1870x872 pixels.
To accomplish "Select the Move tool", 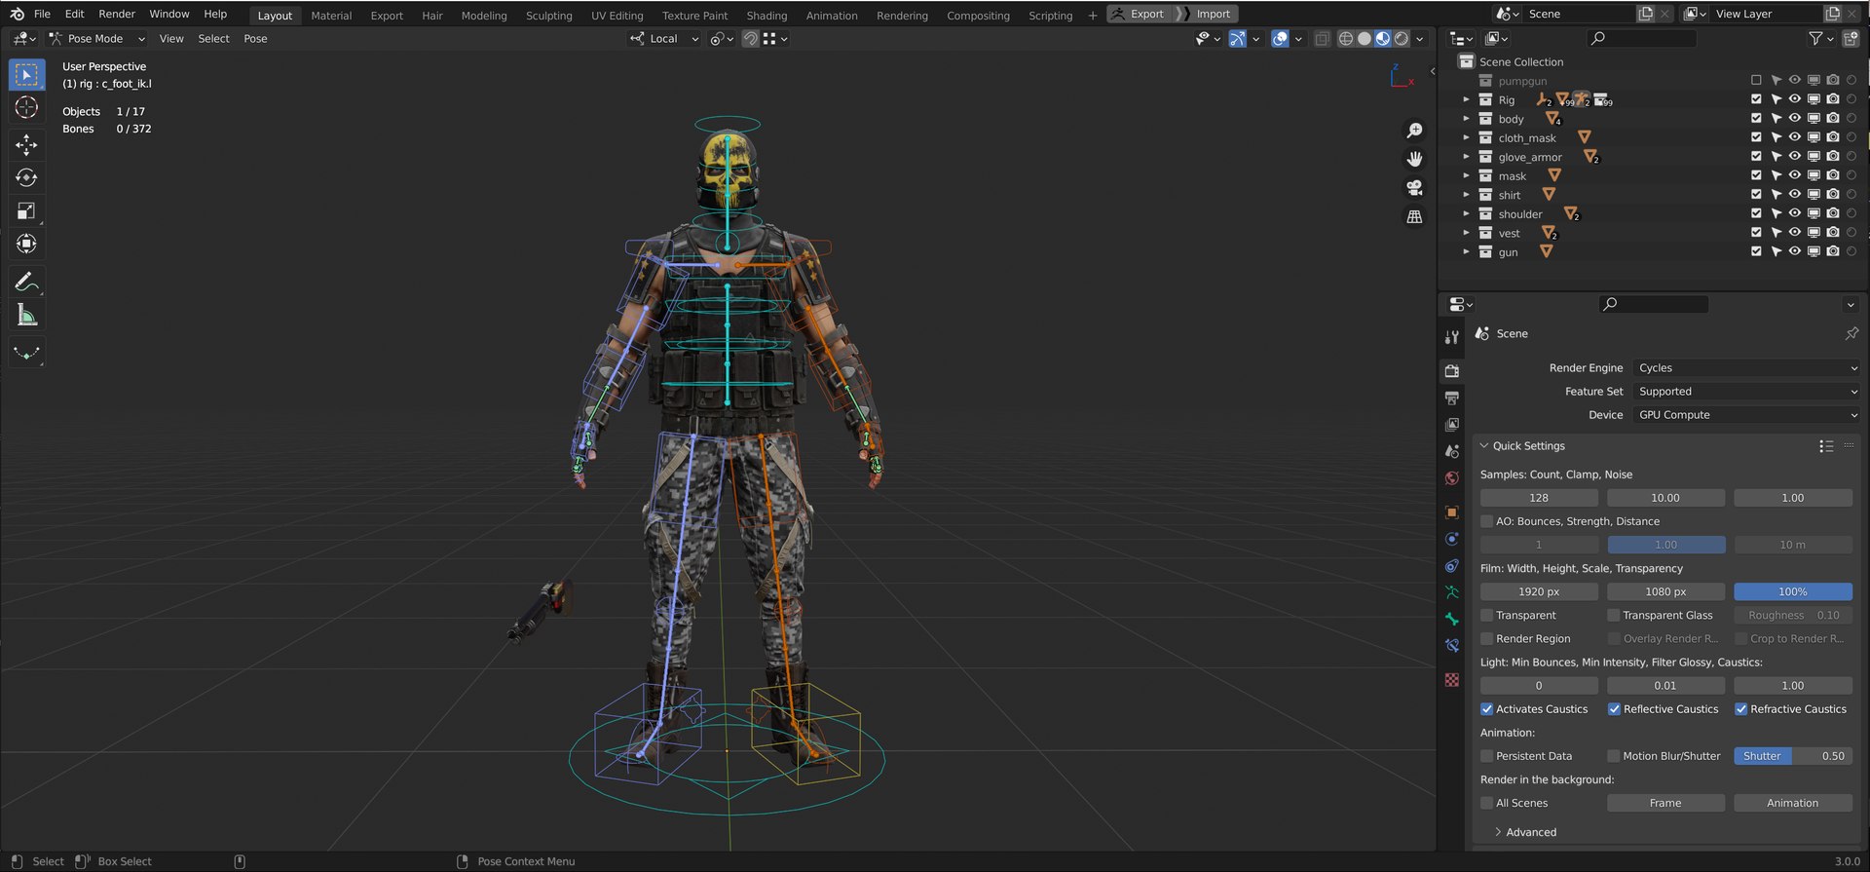I will click(x=26, y=145).
